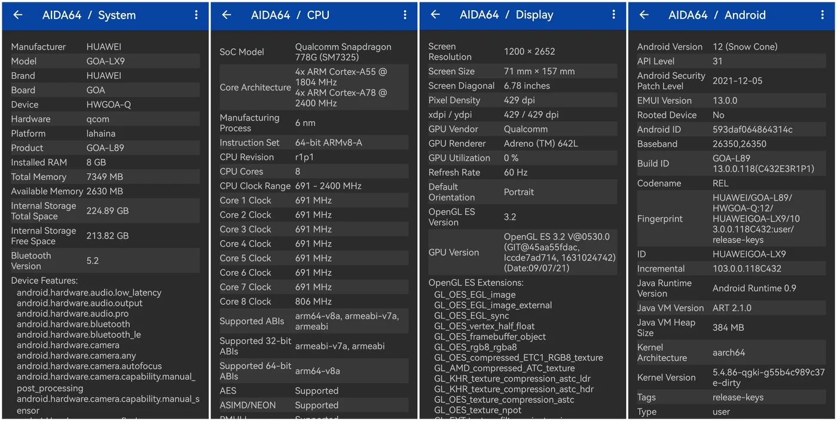Select the GPU Renderer Adreno row
Viewport: 837px width, 421px height.
522,143
